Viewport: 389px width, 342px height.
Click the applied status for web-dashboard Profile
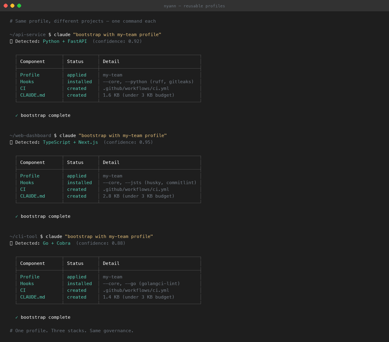(x=77, y=176)
